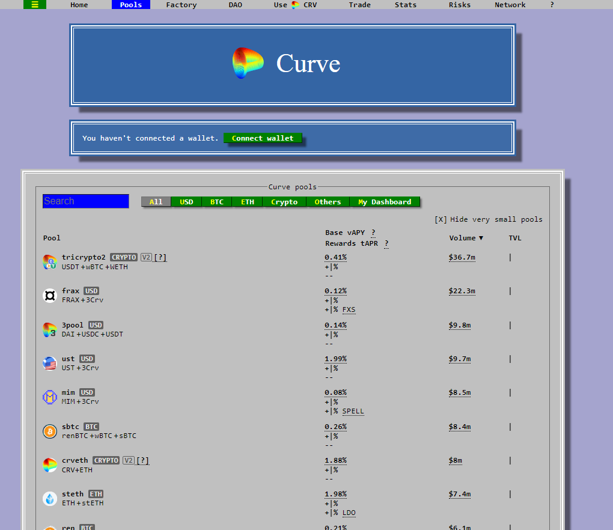Click the tricrypto2 pool icon

[50, 262]
